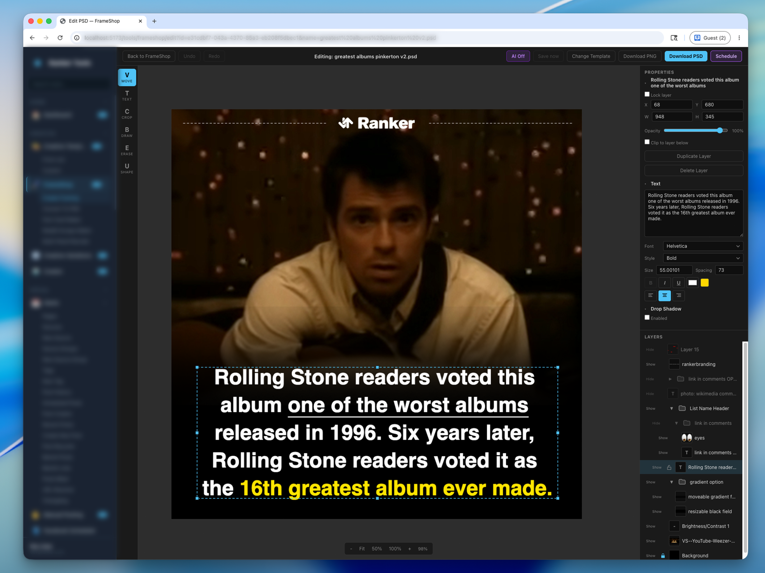The width and height of the screenshot is (765, 573).
Task: Collapse the gradient option group
Action: point(671,482)
